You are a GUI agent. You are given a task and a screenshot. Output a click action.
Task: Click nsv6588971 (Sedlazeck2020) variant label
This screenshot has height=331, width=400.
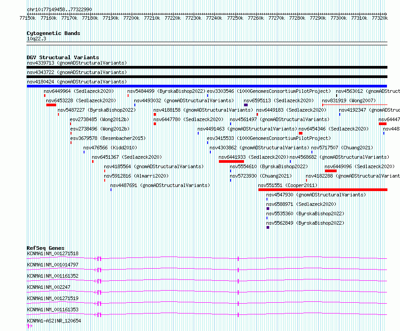(x=301, y=204)
